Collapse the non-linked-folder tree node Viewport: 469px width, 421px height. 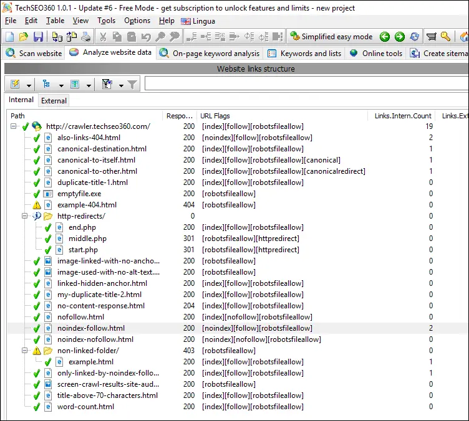pyautogui.click(x=25, y=351)
